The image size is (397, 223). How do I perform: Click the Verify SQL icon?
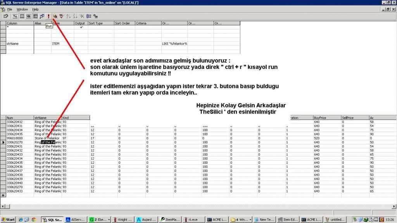pos(61,16)
